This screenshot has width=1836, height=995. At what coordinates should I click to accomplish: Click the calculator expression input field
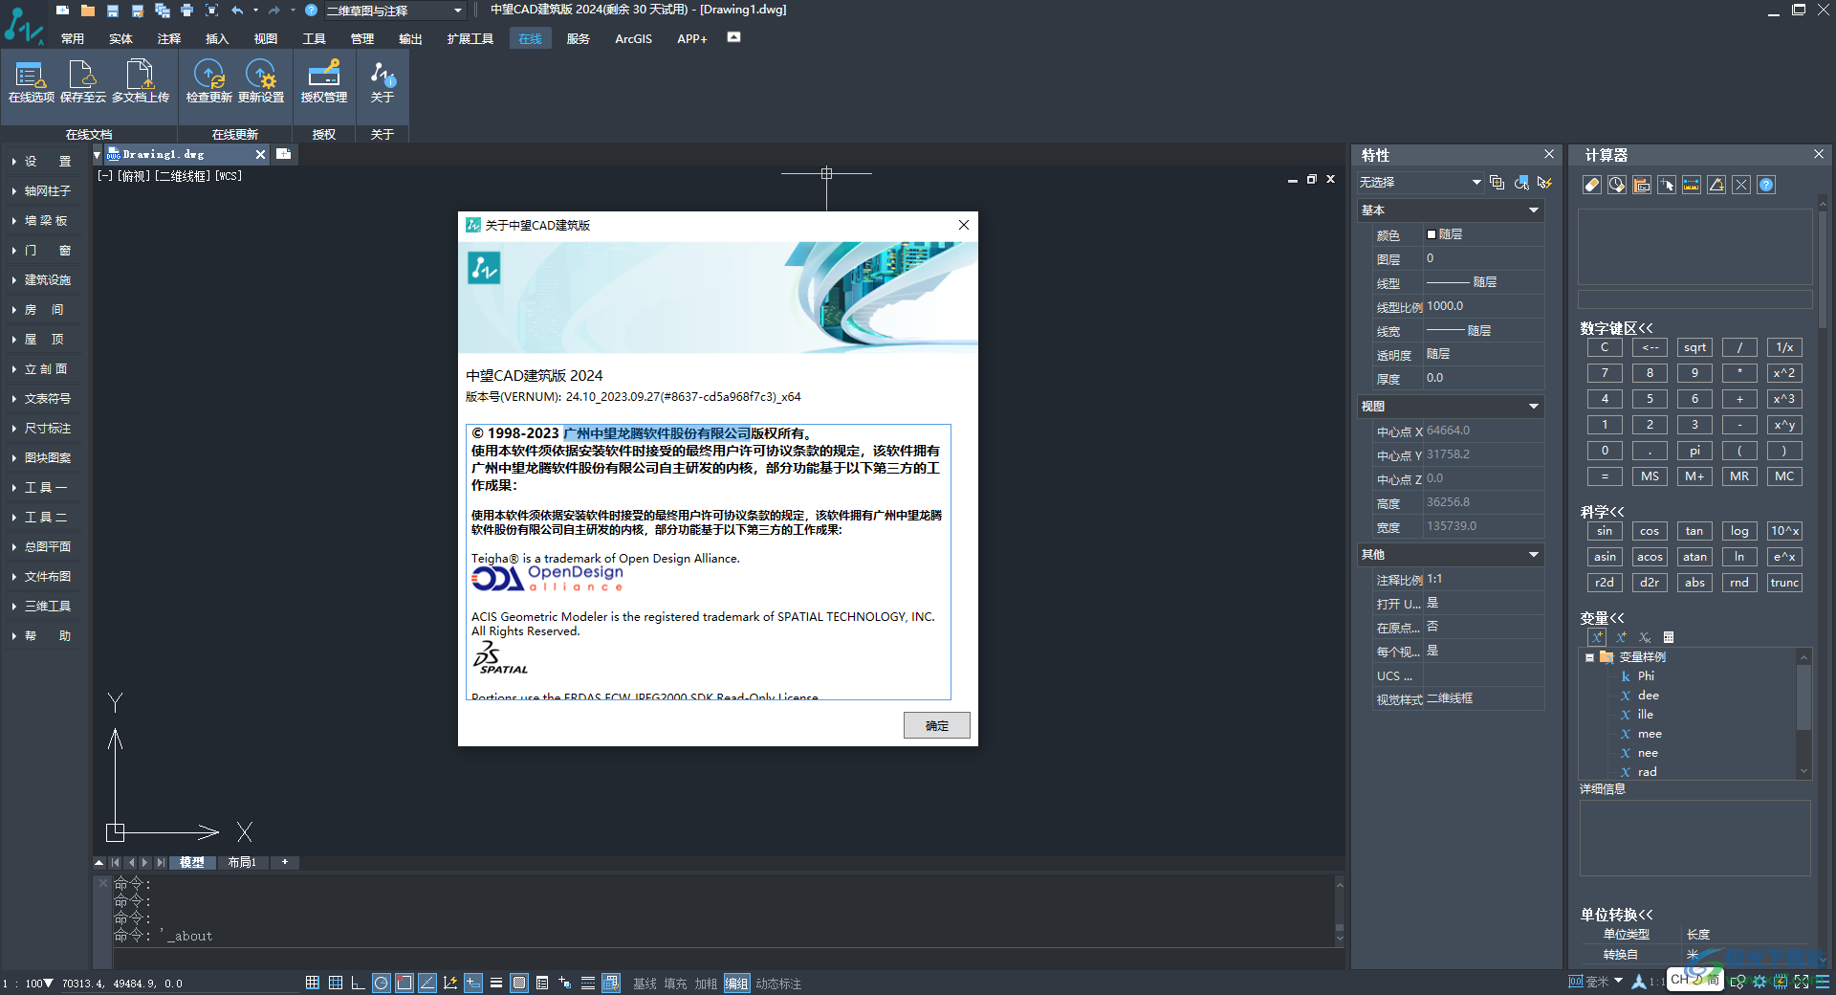point(1694,299)
